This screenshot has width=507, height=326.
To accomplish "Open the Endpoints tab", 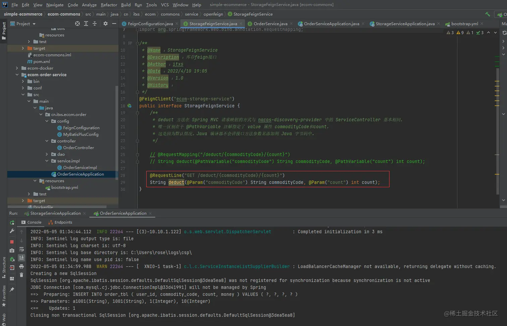I will 60,222.
